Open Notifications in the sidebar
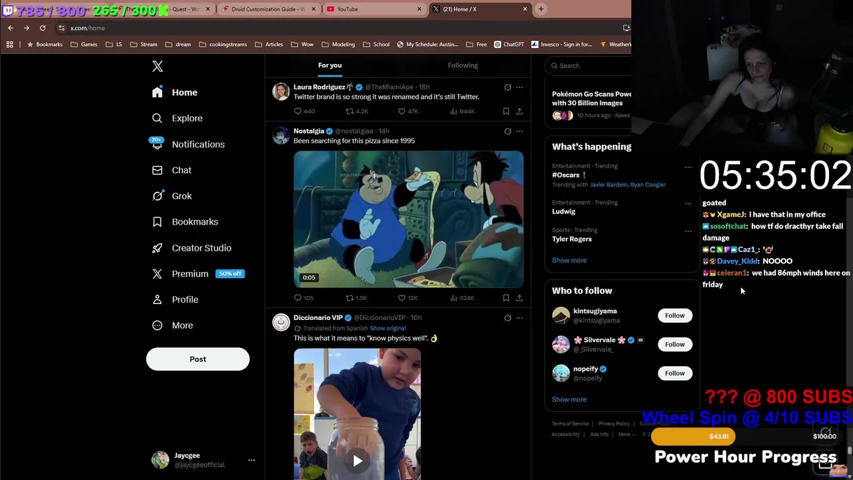The image size is (853, 480). (188, 144)
